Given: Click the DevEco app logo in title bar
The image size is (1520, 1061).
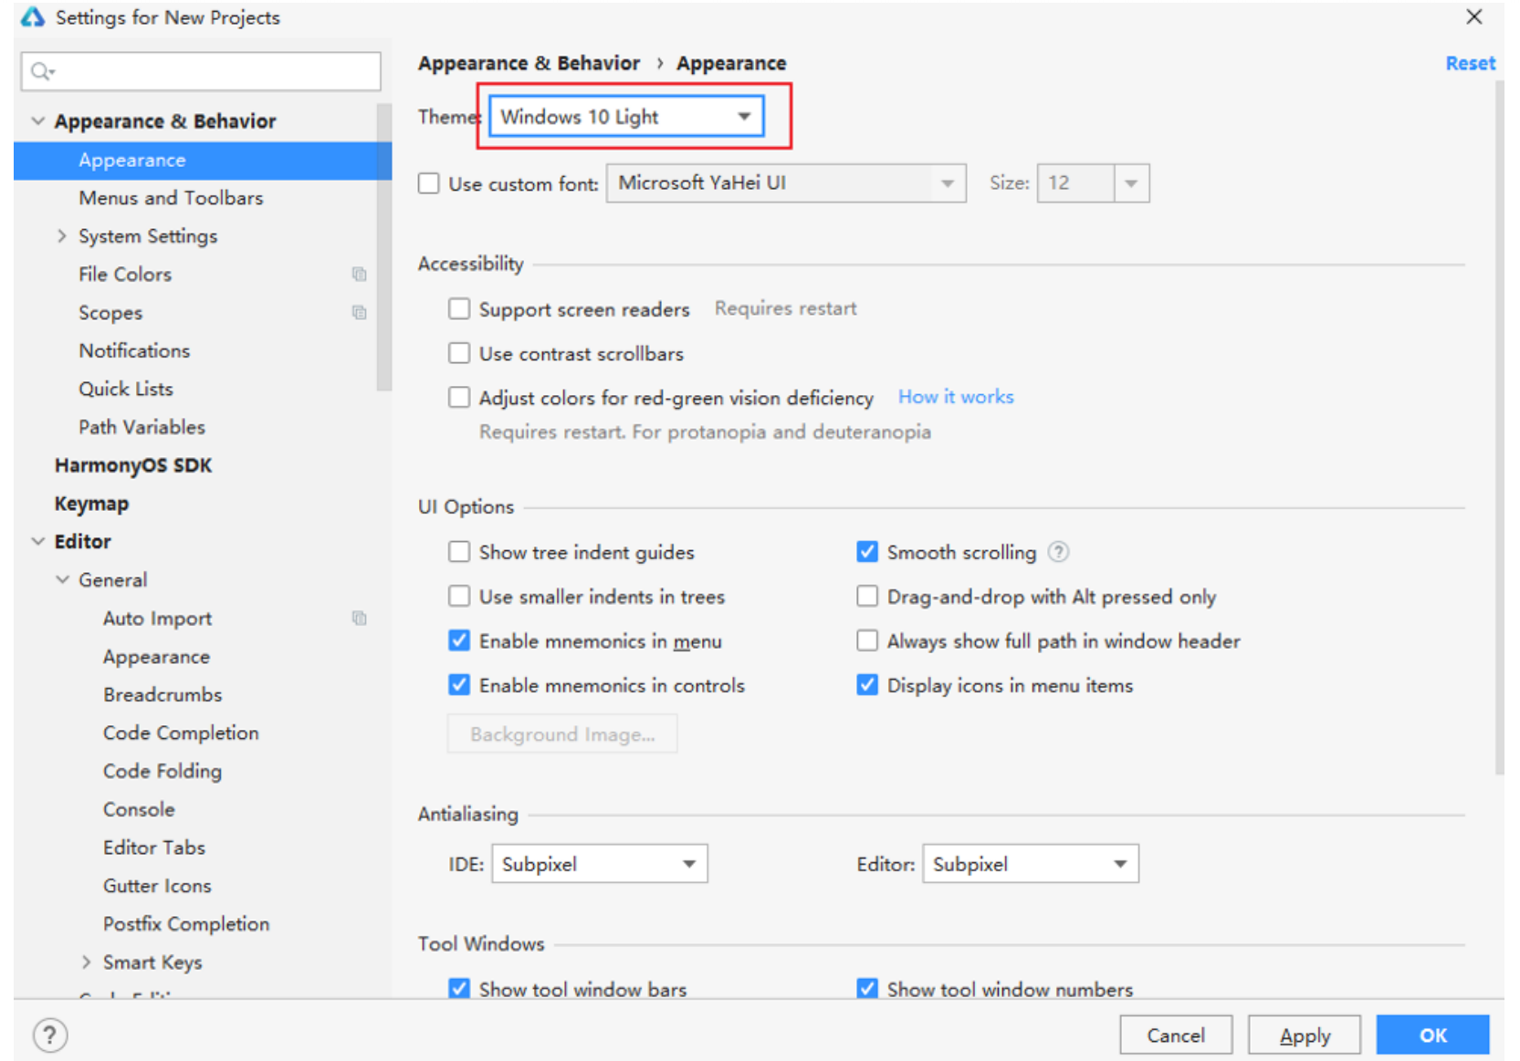Looking at the screenshot, I should [33, 16].
